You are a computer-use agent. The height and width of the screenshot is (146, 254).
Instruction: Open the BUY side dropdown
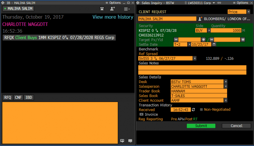(209, 30)
